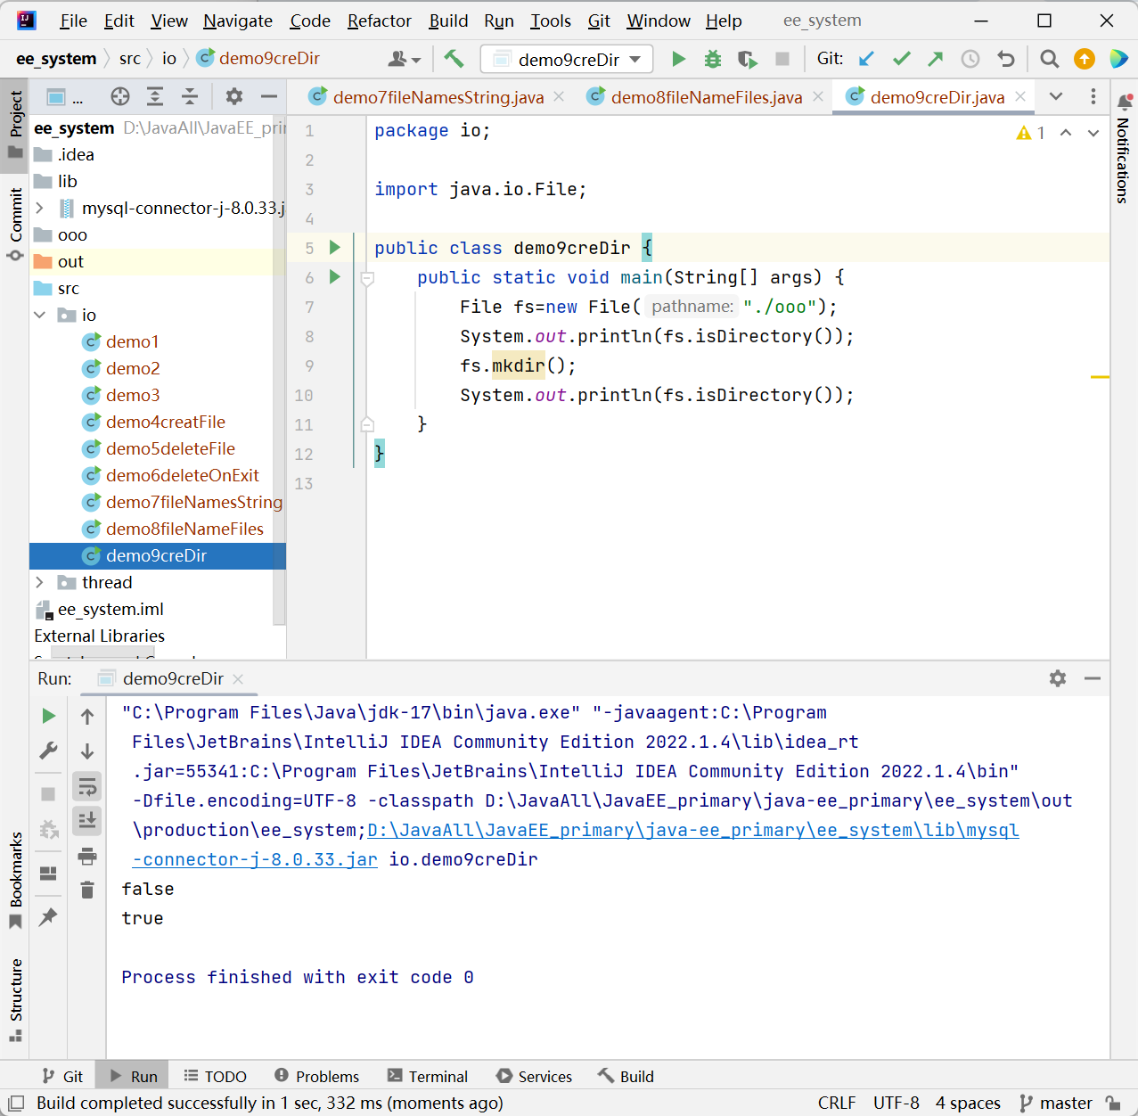Open the Commit side tool window

coord(15,223)
